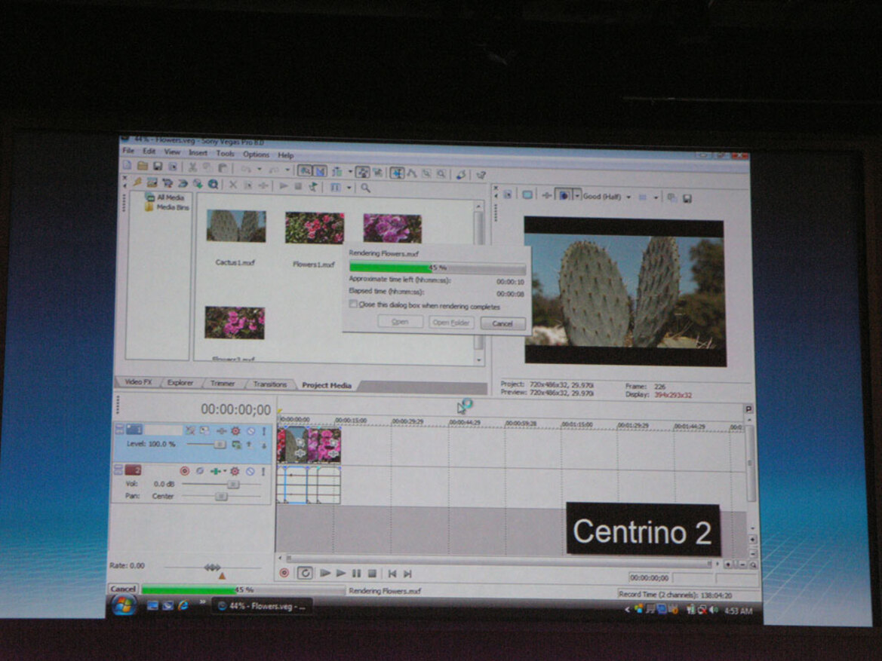Click the Pause playback button
Image resolution: width=882 pixels, height=661 pixels.
pos(356,574)
